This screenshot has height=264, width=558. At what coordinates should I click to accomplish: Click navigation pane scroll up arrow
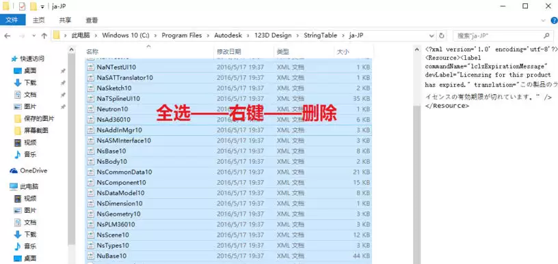[72, 50]
